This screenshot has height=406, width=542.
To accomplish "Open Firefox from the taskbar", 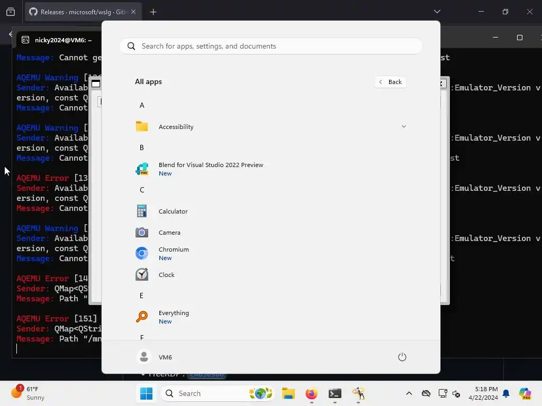I will tap(311, 393).
